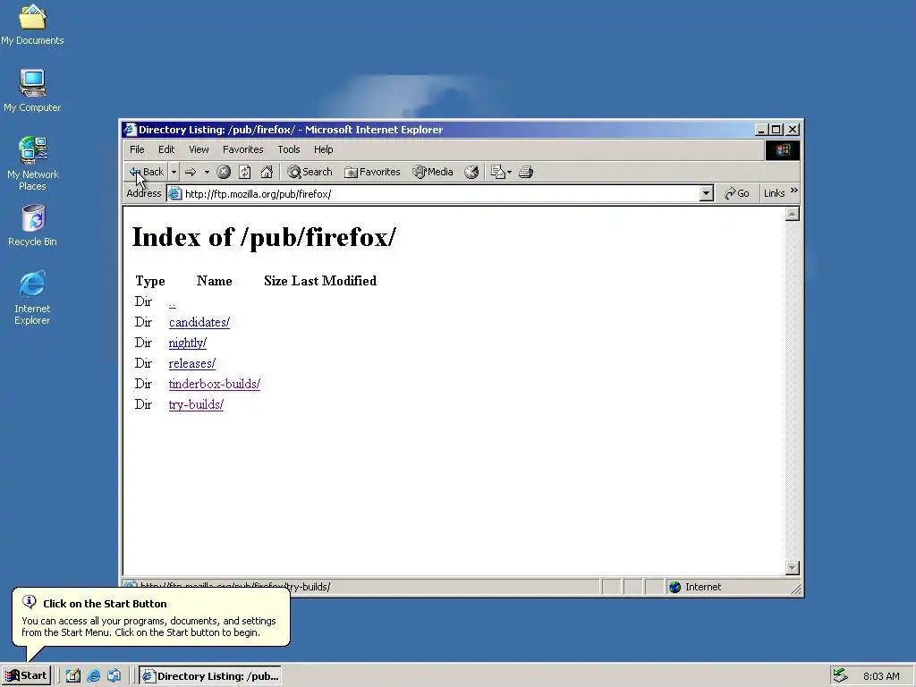Click the 'Name' column header
The image size is (916, 687).
point(215,281)
